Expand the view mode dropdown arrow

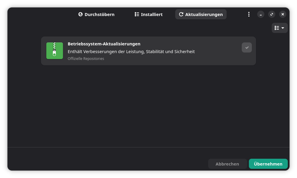point(283,28)
